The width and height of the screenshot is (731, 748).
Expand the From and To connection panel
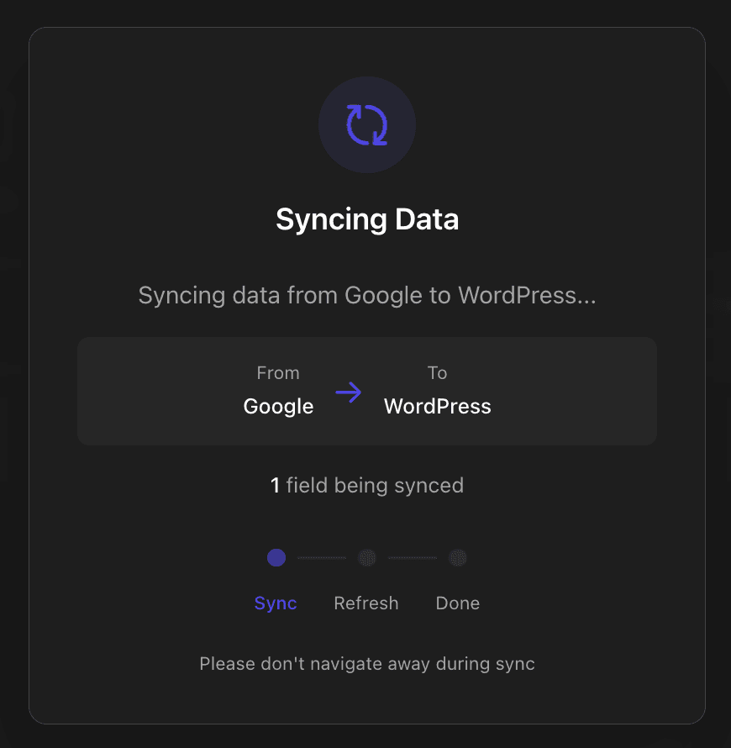[x=367, y=391]
